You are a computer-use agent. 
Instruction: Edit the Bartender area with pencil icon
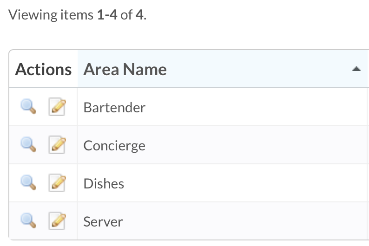tap(57, 107)
